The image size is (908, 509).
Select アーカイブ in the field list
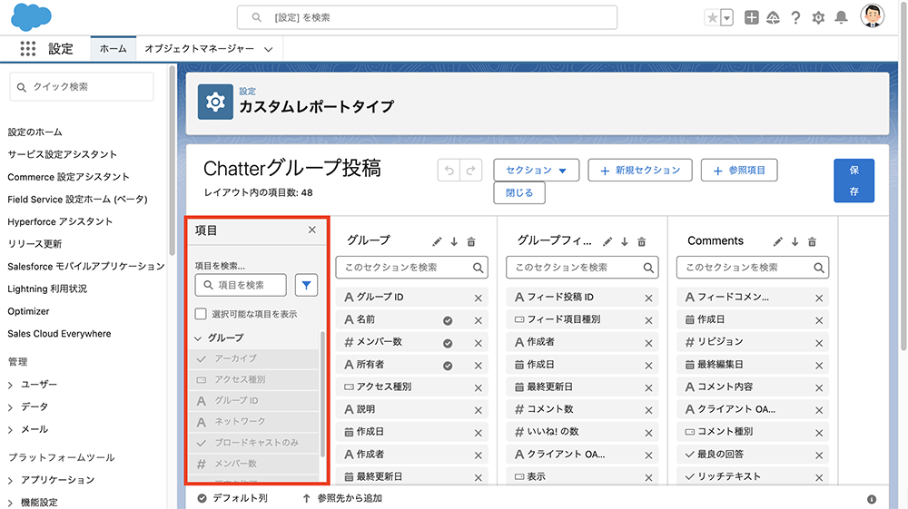pyautogui.click(x=253, y=358)
